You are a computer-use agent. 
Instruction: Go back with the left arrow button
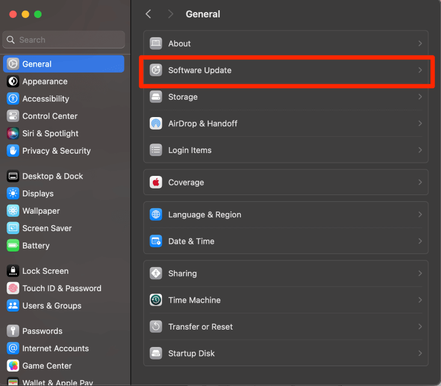(149, 14)
